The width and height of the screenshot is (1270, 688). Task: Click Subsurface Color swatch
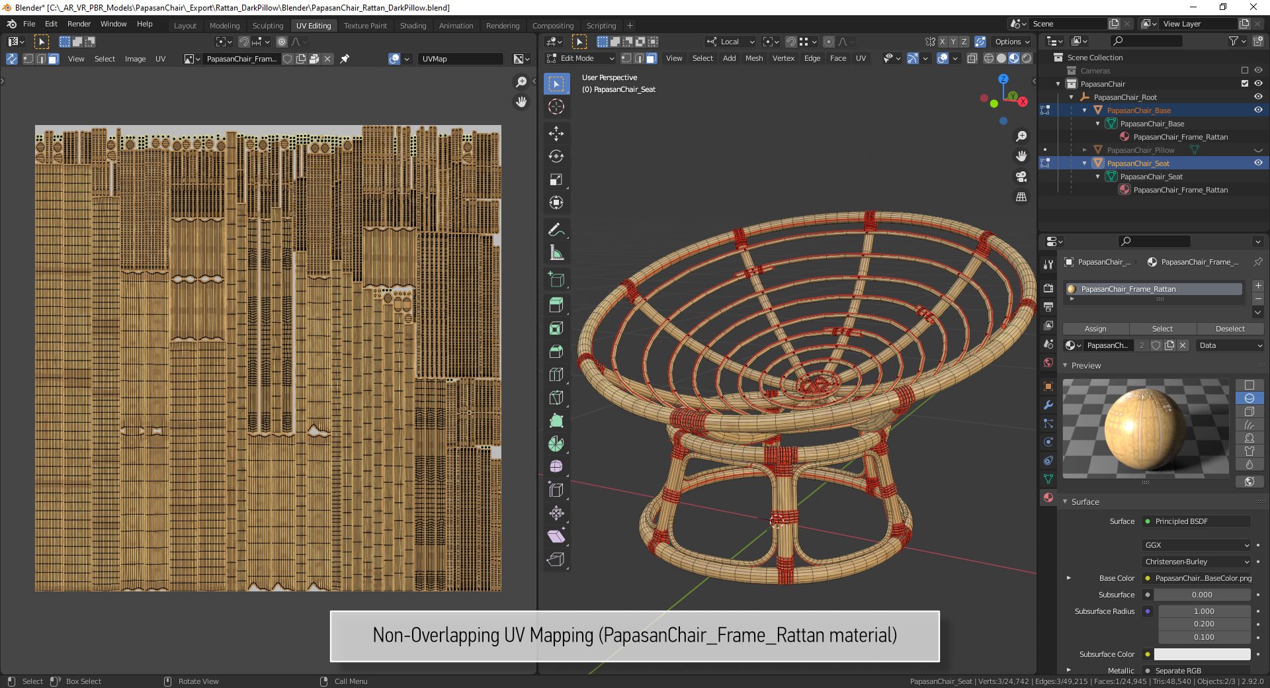1203,654
